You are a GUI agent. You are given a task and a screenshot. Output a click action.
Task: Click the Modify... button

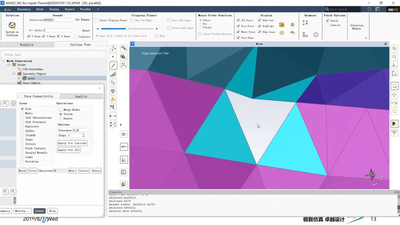[22, 211]
